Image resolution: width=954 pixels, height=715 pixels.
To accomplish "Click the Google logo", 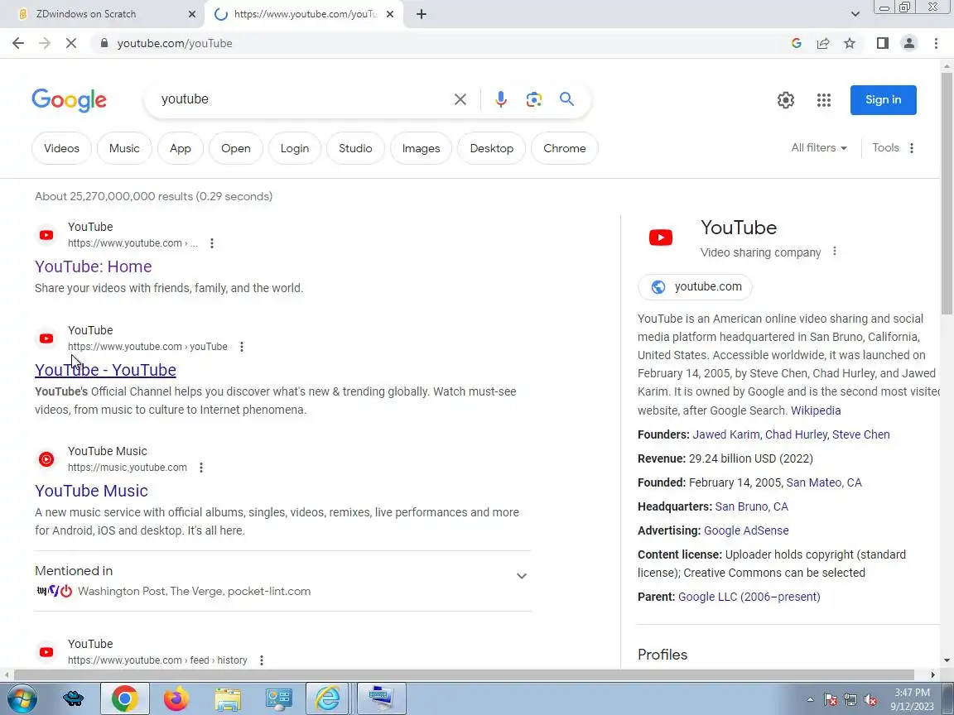I will (x=70, y=99).
